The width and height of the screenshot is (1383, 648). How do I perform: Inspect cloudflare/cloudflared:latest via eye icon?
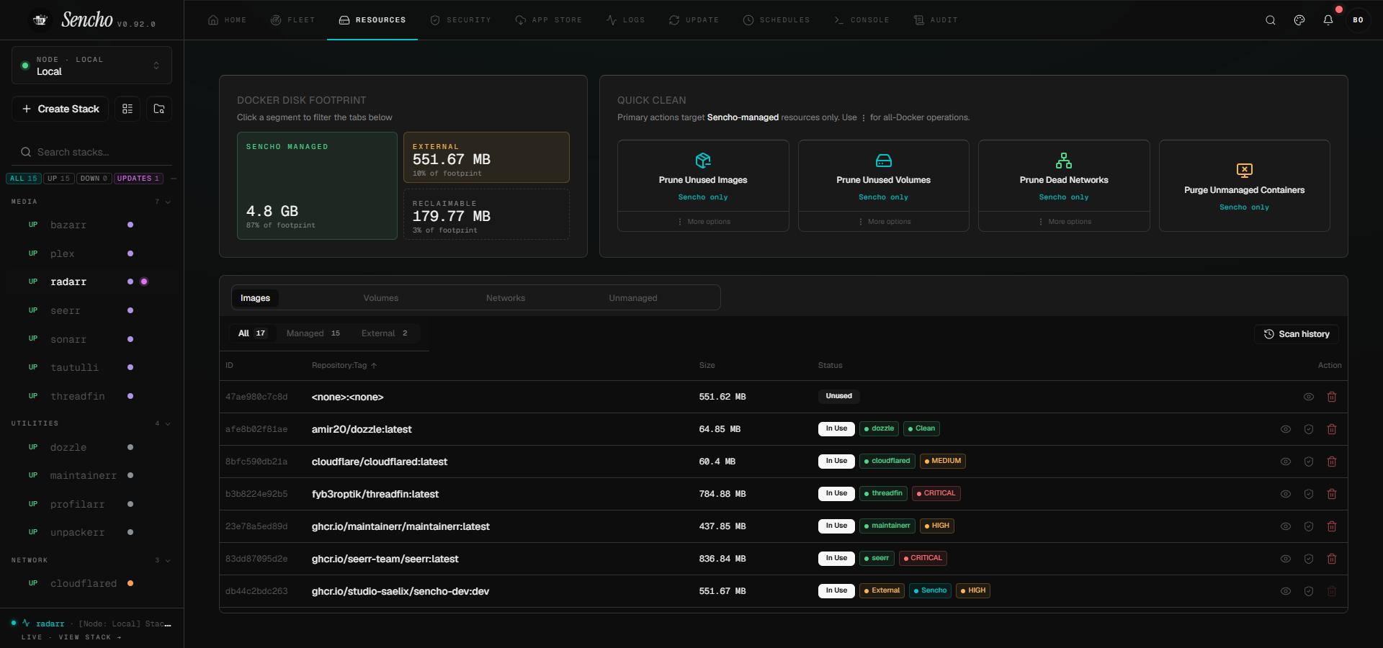point(1286,462)
